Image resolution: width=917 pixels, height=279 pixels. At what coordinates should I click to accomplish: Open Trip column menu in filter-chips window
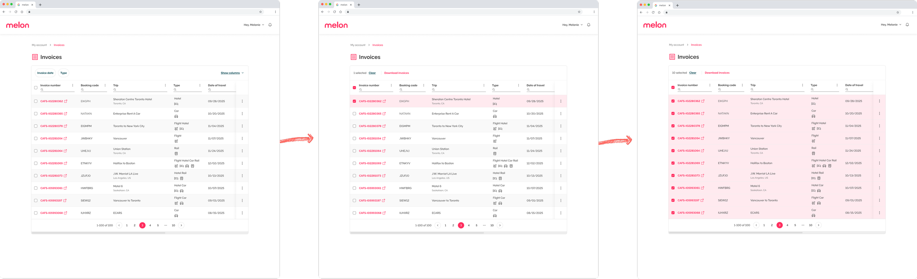click(x=165, y=85)
